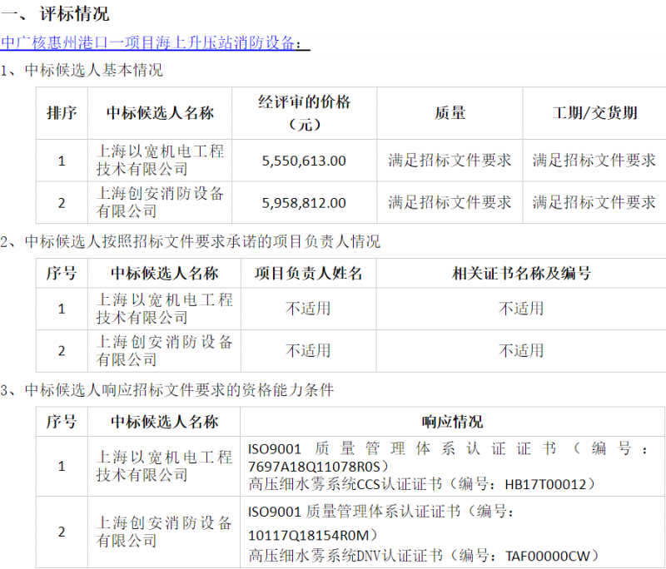
Task: Select the price cell 5,958,812.00
Action: coord(304,202)
